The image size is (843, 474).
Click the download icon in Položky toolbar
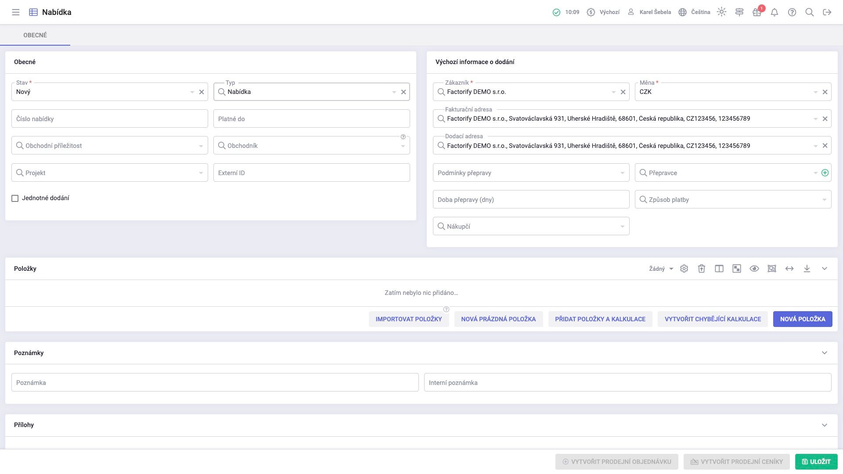(x=807, y=269)
